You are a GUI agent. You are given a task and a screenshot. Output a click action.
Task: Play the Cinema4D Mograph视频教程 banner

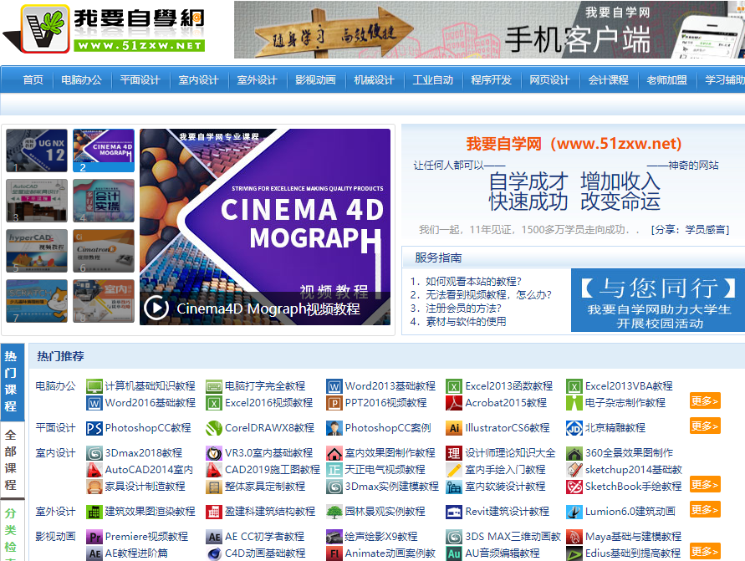156,309
